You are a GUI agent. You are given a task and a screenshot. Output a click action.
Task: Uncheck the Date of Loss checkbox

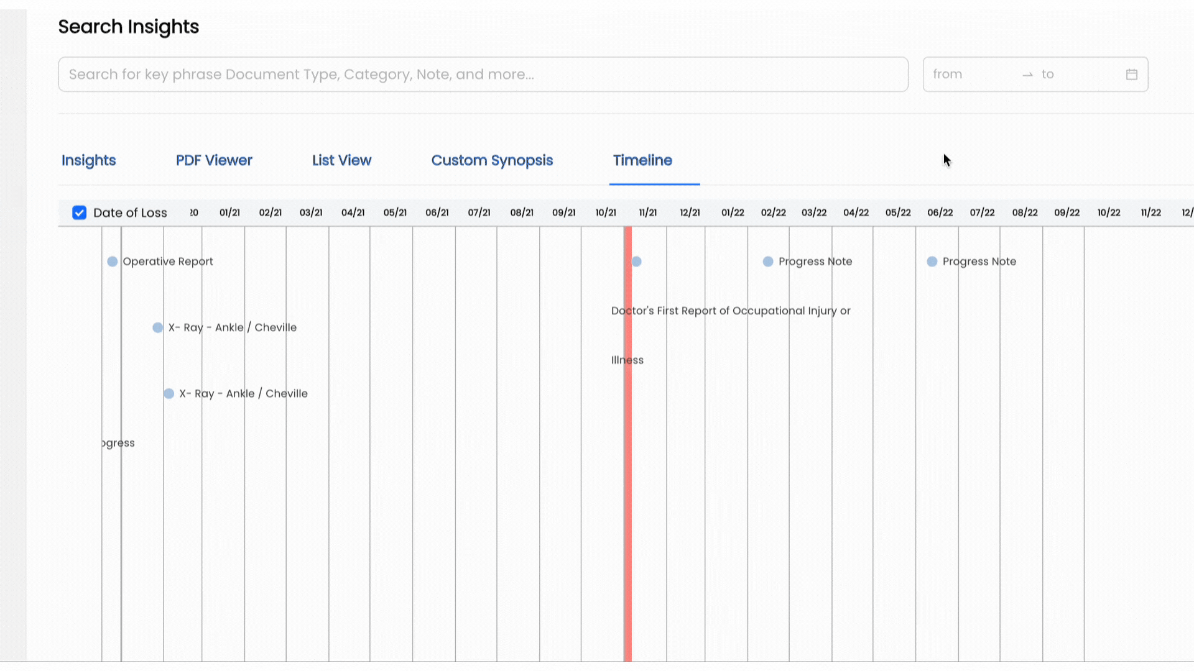tap(79, 212)
